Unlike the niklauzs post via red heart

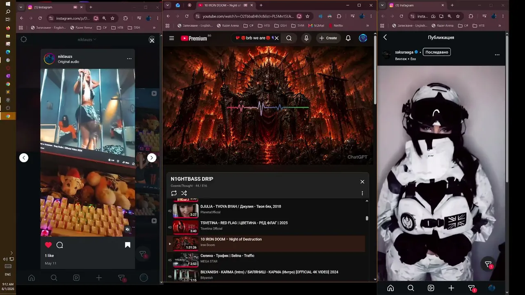point(48,245)
